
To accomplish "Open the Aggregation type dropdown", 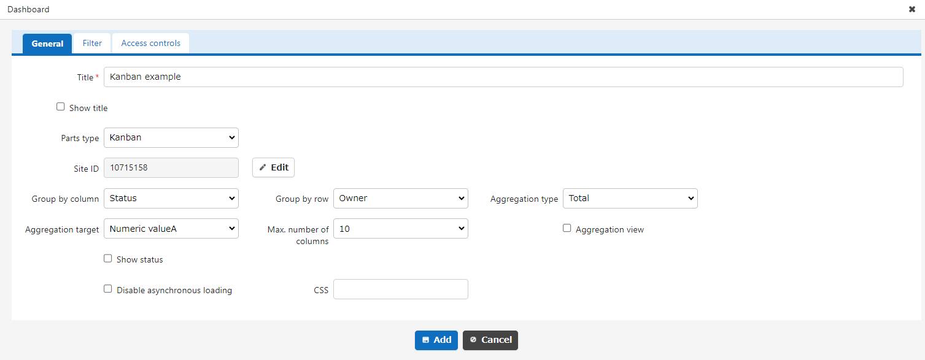I will pyautogui.click(x=630, y=198).
